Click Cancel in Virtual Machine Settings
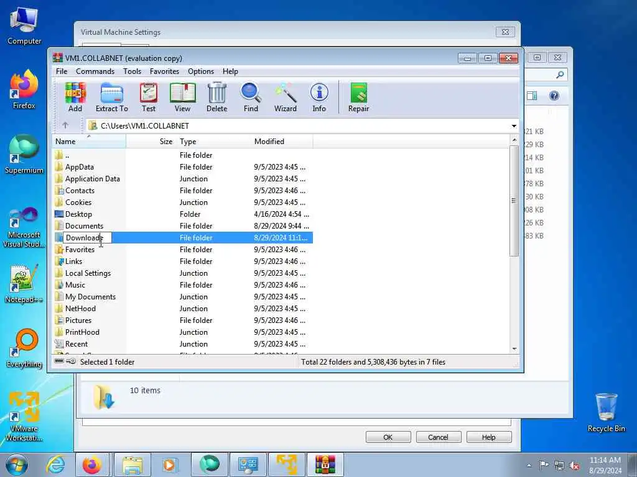Screen dimensions: 637x477 point(438,437)
